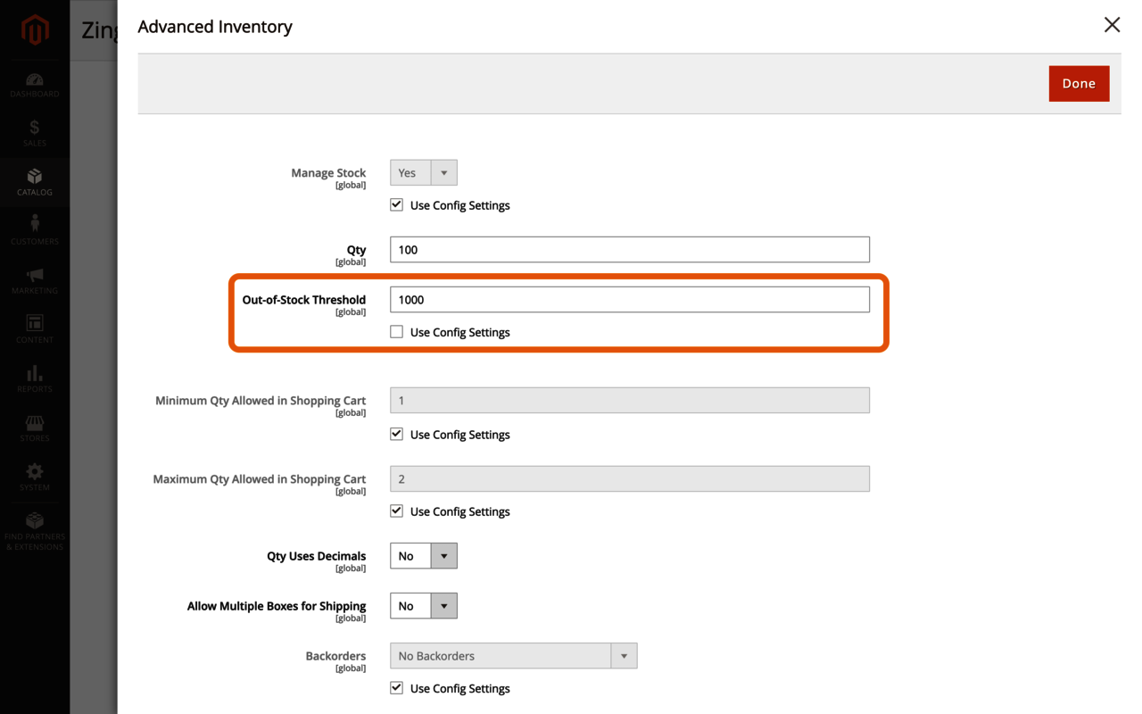Uncheck Use Config Settings under Minimum Qty
This screenshot has height=714, width=1142.
click(397, 435)
